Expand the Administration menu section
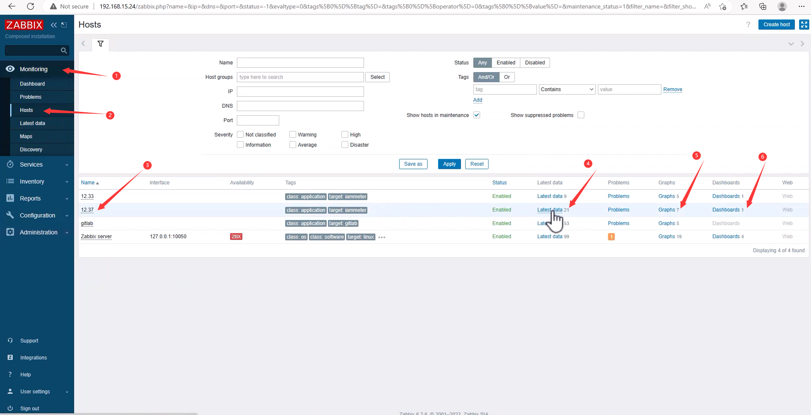The image size is (811, 415). point(38,232)
